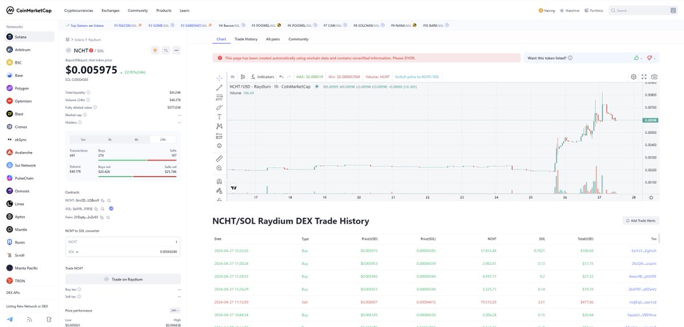The height and width of the screenshot is (327, 684).
Task: Open the Telegram icon in sidebar footer
Action: tap(11, 319)
